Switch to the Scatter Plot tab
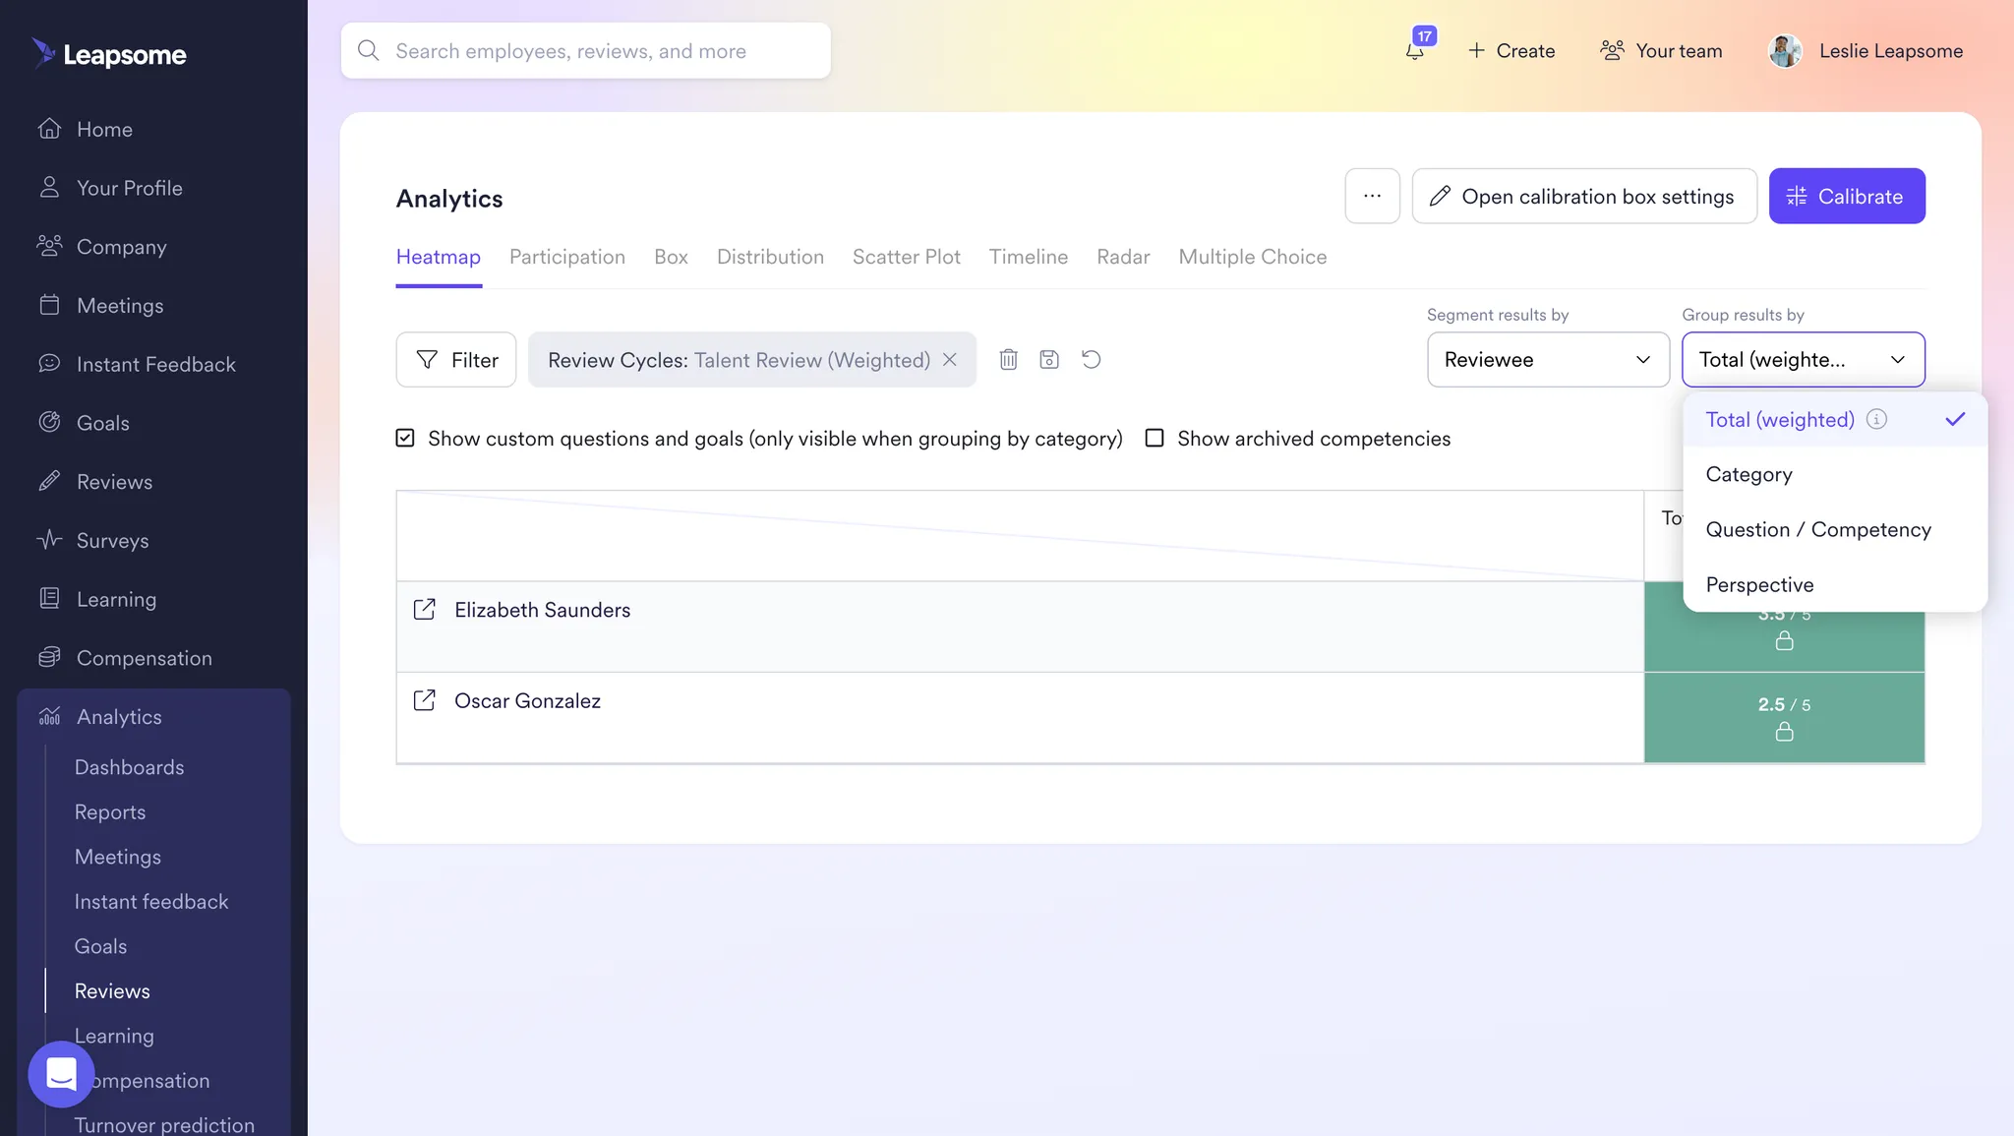 906,257
